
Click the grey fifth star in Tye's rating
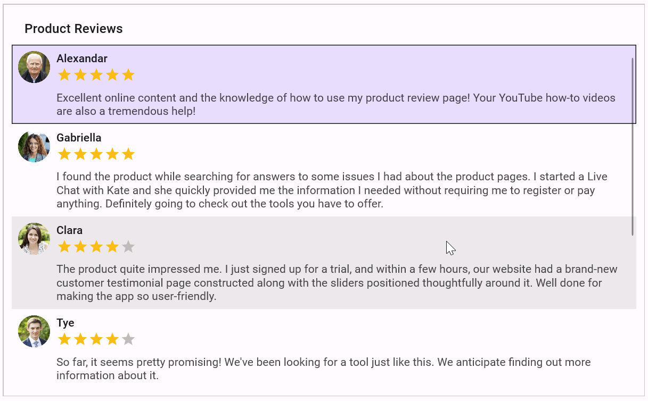coord(128,339)
